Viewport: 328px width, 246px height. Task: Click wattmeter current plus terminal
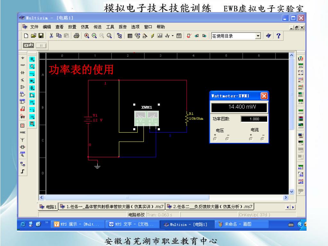[250, 139]
